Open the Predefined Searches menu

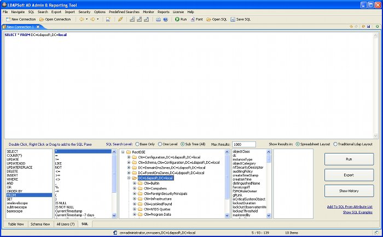click(x=124, y=11)
